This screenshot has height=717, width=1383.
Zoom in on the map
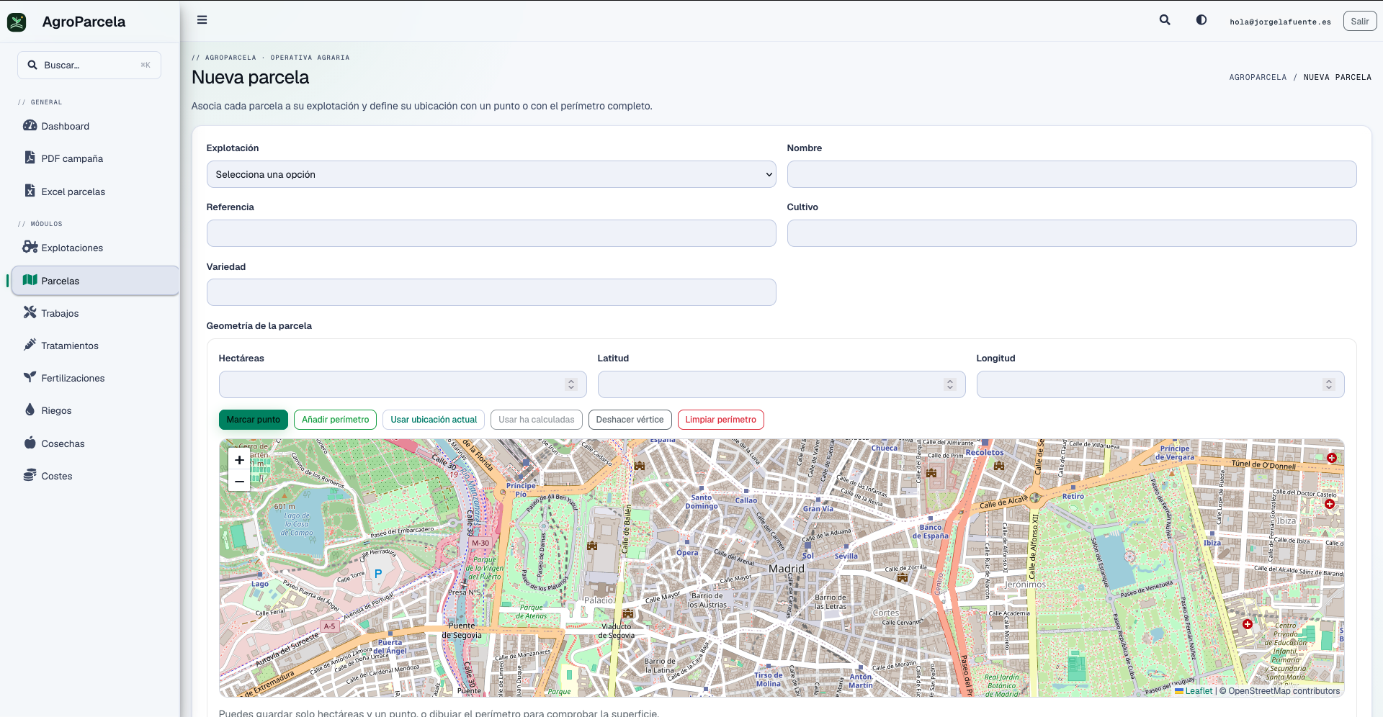[x=239, y=460]
